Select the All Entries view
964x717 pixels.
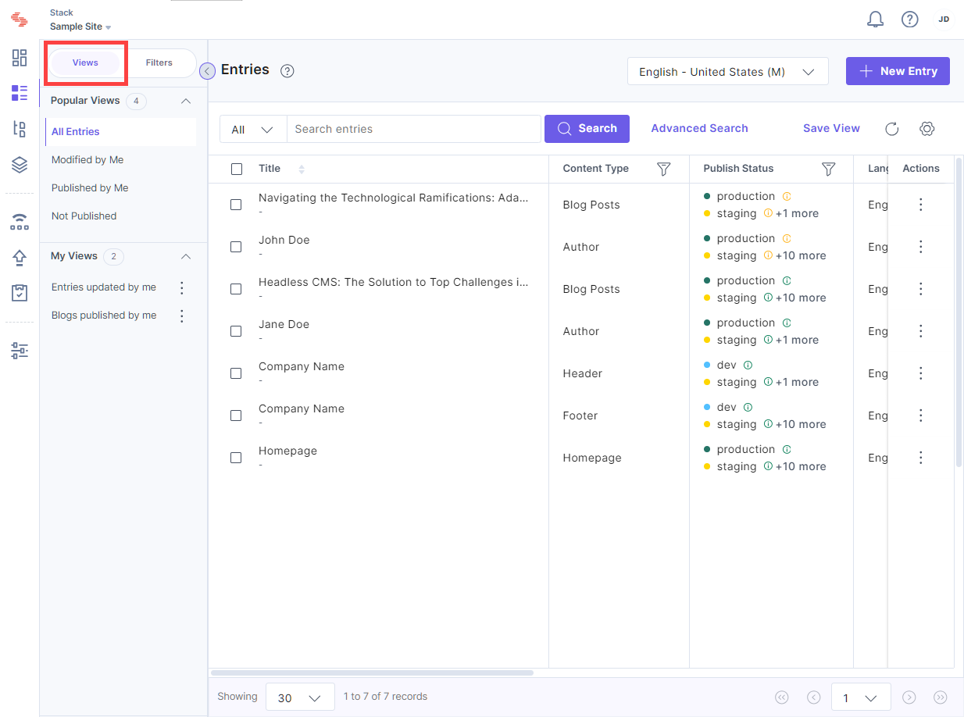[x=121, y=132]
